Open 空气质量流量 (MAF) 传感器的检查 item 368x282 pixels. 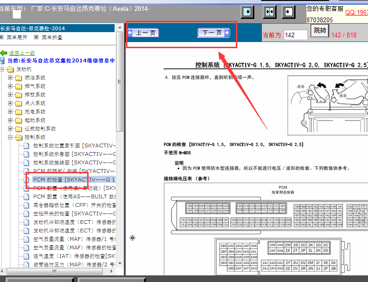(74, 248)
